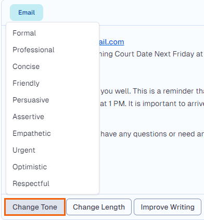Image resolution: width=204 pixels, height=220 pixels.
Task: Choose Professional from the tone list
Action: (53, 50)
